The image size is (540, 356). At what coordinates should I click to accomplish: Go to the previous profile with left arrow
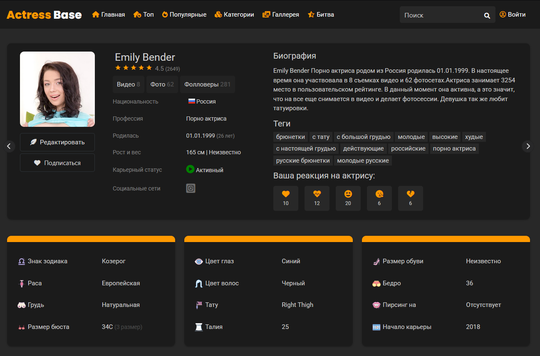point(9,146)
